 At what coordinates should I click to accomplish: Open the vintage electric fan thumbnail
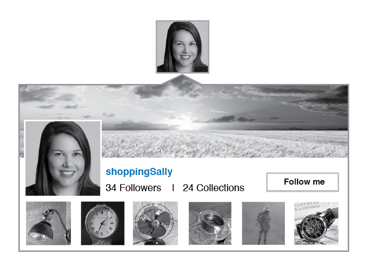pyautogui.click(x=155, y=223)
